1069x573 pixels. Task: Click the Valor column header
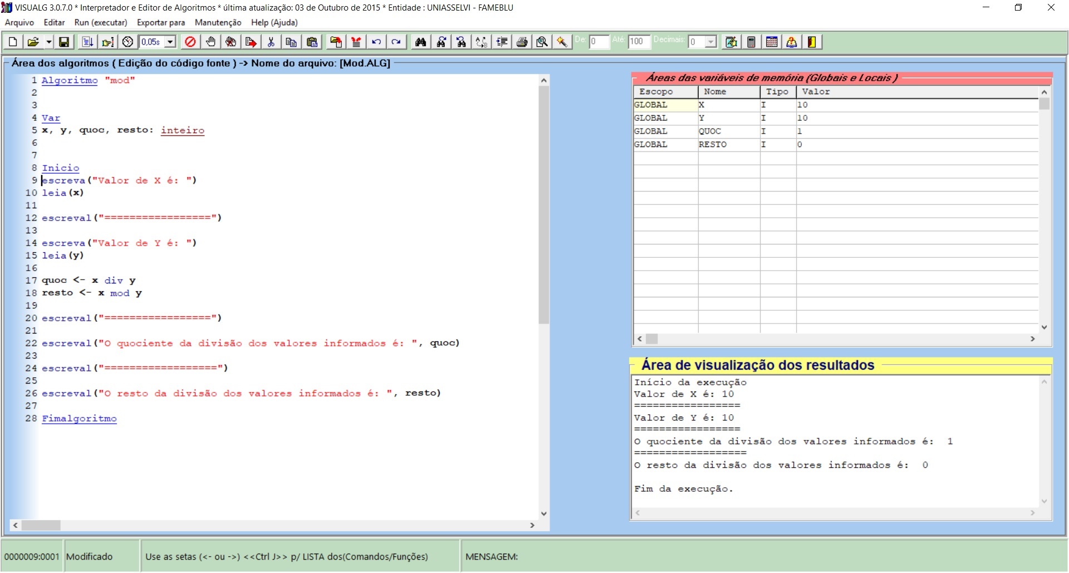pyautogui.click(x=816, y=92)
